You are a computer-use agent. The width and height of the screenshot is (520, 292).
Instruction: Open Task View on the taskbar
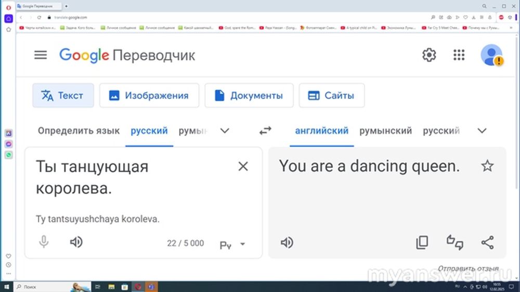tap(98, 287)
